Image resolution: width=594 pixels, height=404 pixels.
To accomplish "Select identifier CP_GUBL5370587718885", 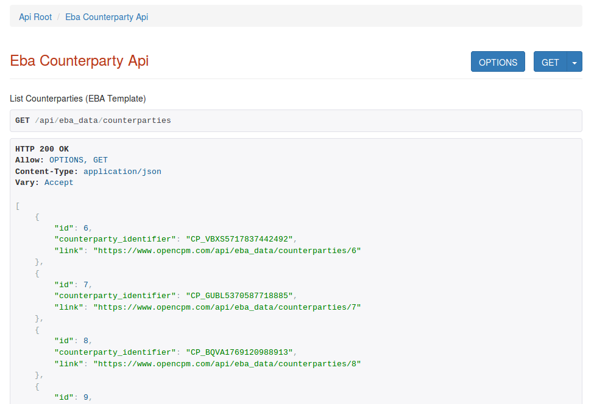I will tap(240, 296).
